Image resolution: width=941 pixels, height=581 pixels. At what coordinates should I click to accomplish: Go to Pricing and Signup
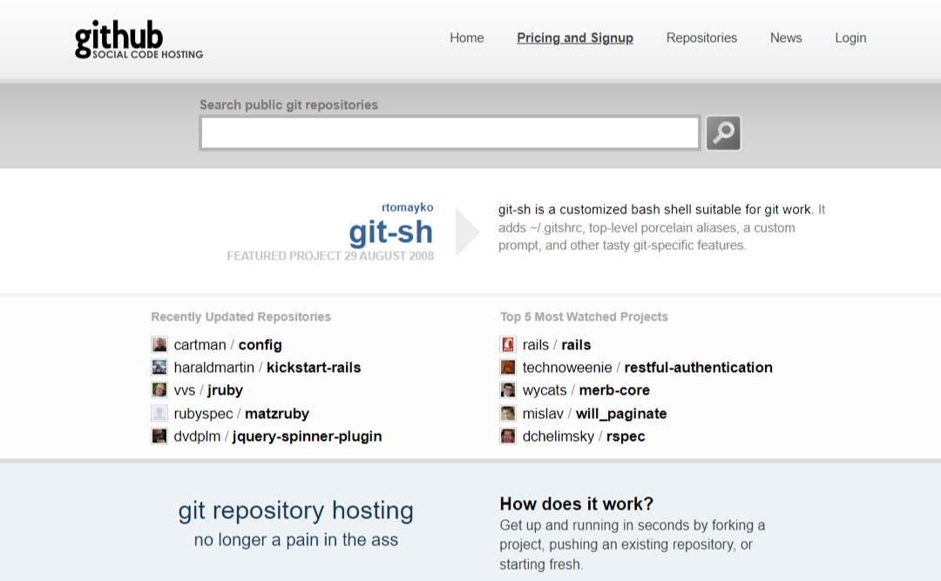(575, 37)
